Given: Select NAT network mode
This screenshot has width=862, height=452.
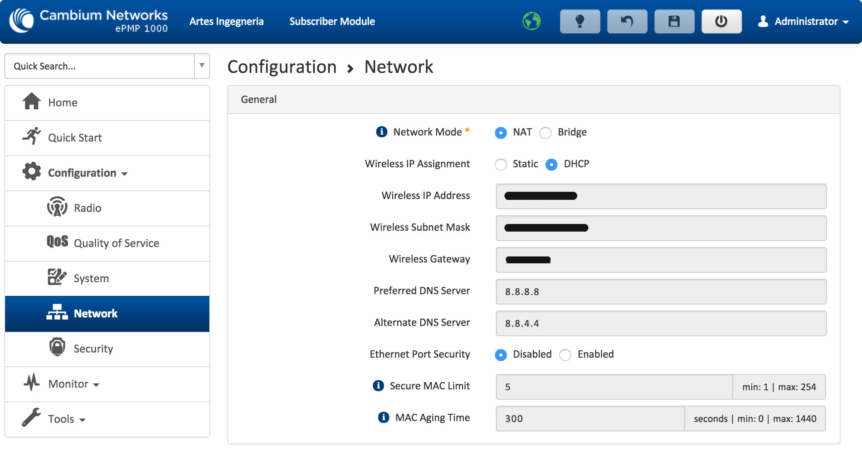Looking at the screenshot, I should 500,133.
